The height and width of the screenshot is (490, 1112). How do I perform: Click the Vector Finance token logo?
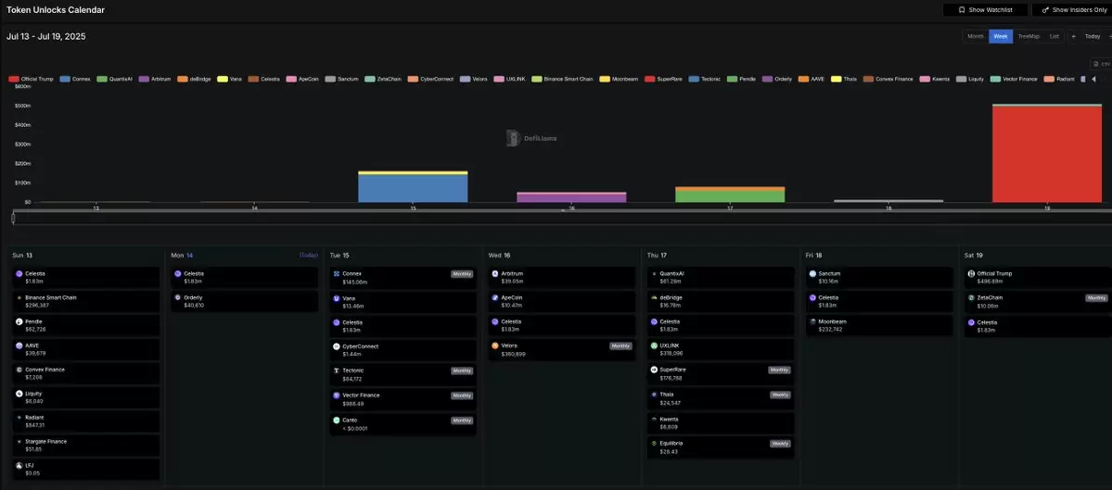coord(337,396)
